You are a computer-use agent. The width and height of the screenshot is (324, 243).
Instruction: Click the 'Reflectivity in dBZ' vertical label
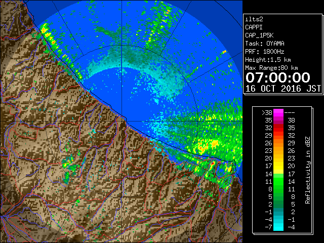pyautogui.click(x=308, y=170)
